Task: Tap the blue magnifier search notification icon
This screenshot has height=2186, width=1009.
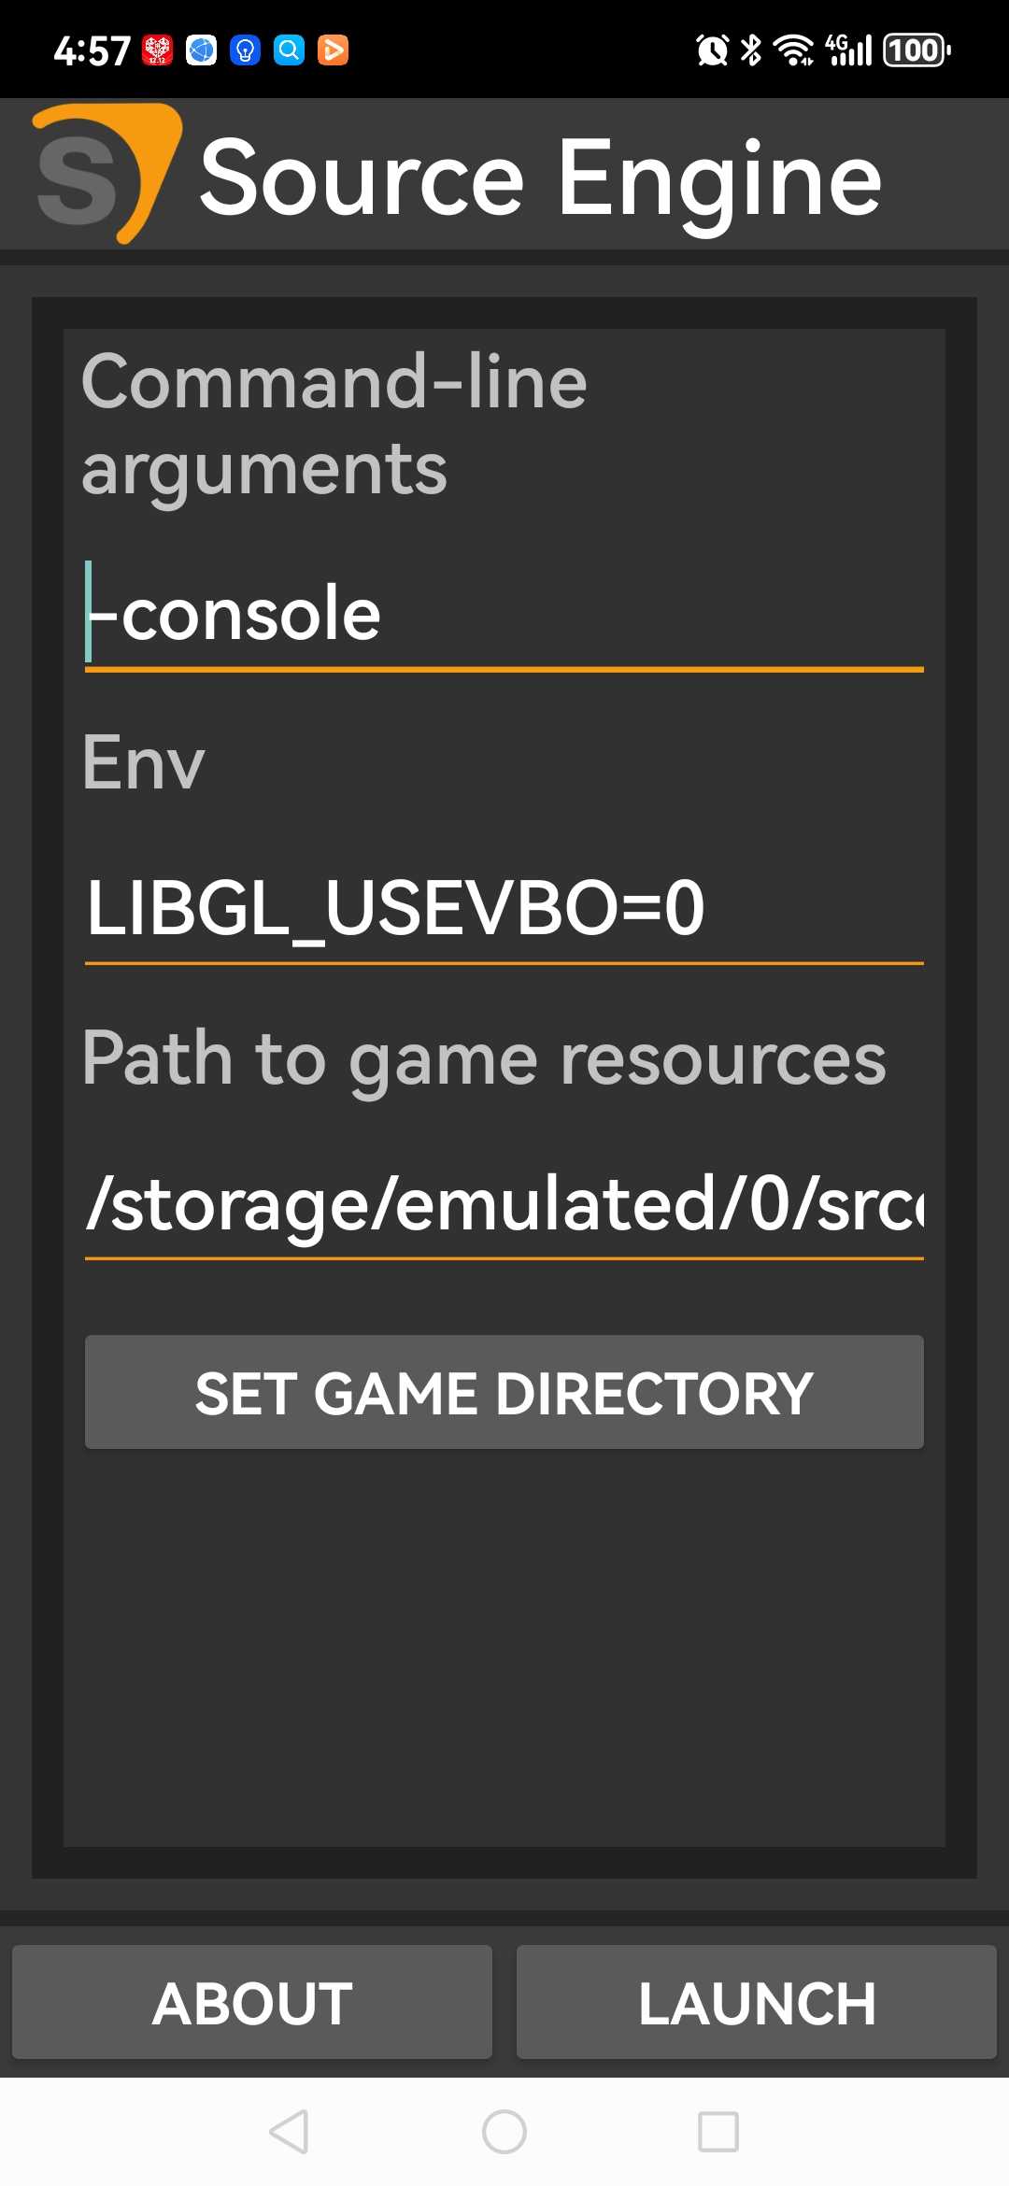Action: (289, 50)
